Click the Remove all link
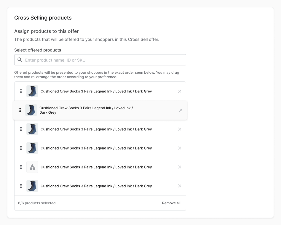Viewport: 281px width, 225px height. tap(171, 203)
